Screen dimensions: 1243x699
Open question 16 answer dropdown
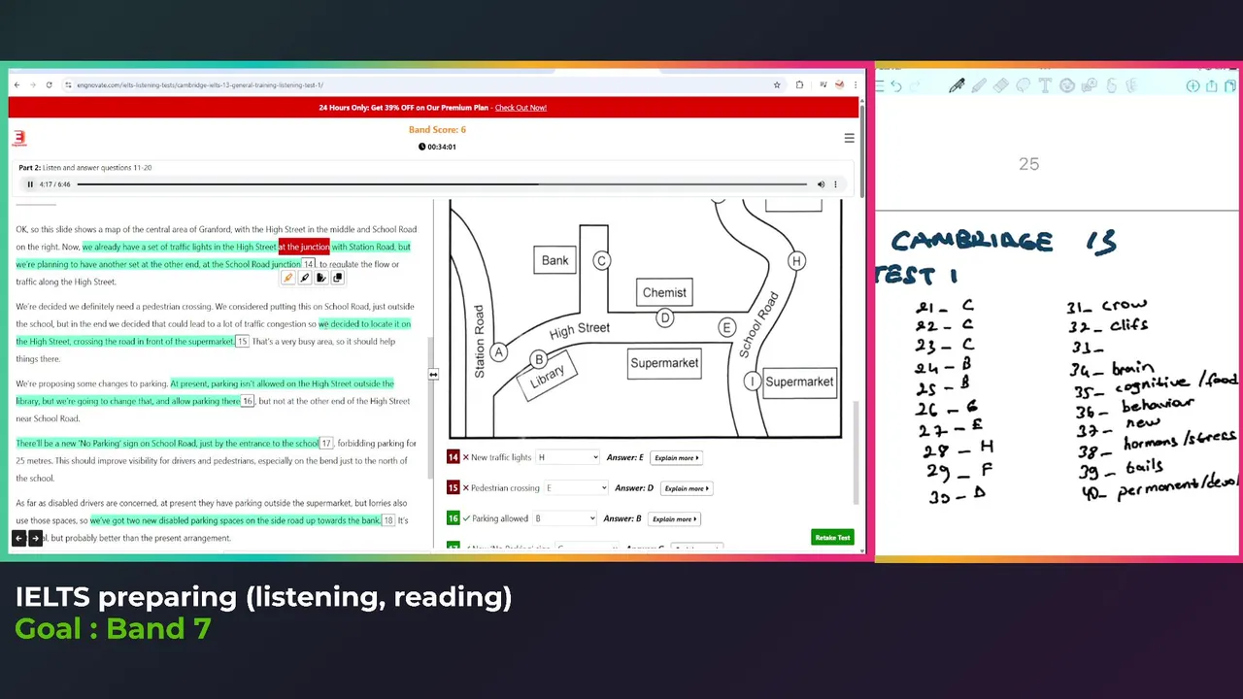pos(564,518)
